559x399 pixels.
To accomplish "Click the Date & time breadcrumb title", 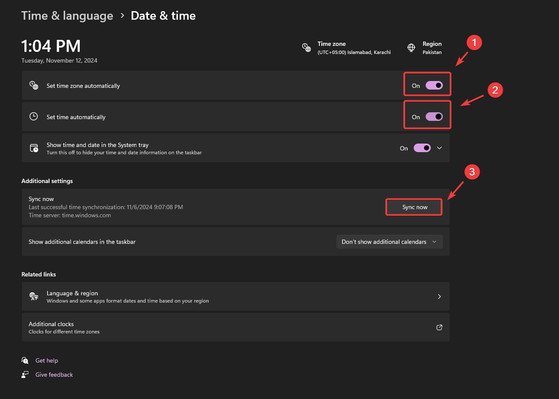I will [163, 16].
